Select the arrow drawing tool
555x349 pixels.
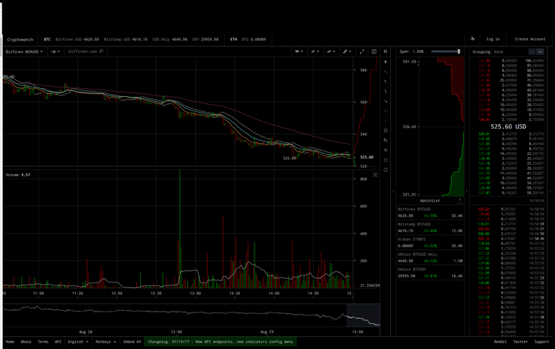tap(385, 82)
